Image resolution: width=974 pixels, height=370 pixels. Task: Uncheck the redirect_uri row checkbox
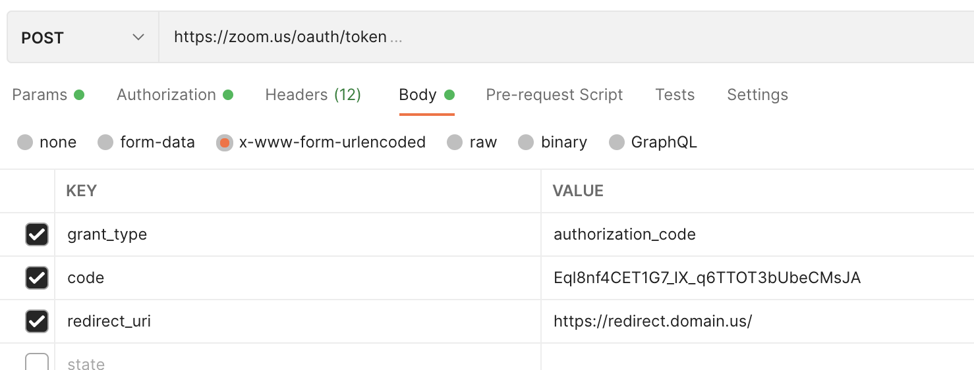(37, 321)
